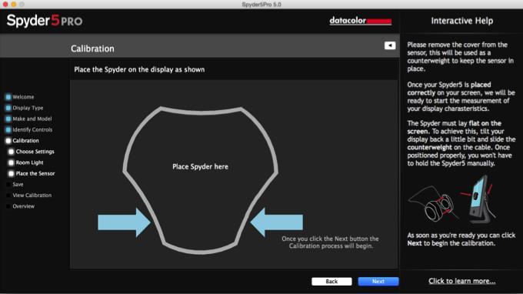Click the blue Welcome step indicator square
This screenshot has width=523, height=294.
pos(8,97)
